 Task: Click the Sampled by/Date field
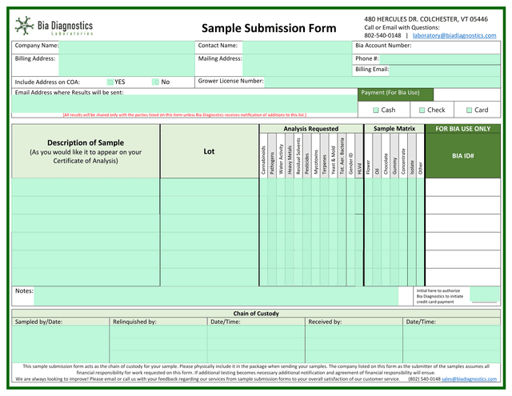(x=61, y=344)
